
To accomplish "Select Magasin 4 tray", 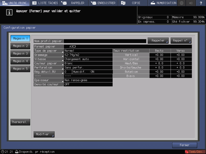I will pos(20,61).
